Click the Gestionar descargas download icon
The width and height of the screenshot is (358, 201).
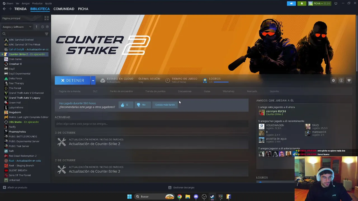pos(170,188)
